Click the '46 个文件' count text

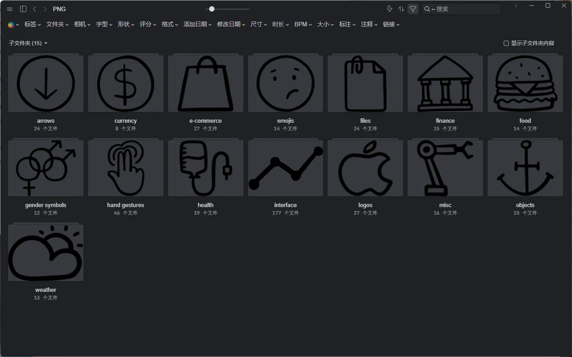point(126,213)
